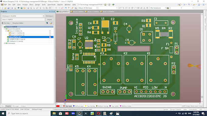Image resolution: width=207 pixels, height=116 pixels.
Task: Open the Workspace1.DsnWrk dropdown
Action: pos(43,16)
